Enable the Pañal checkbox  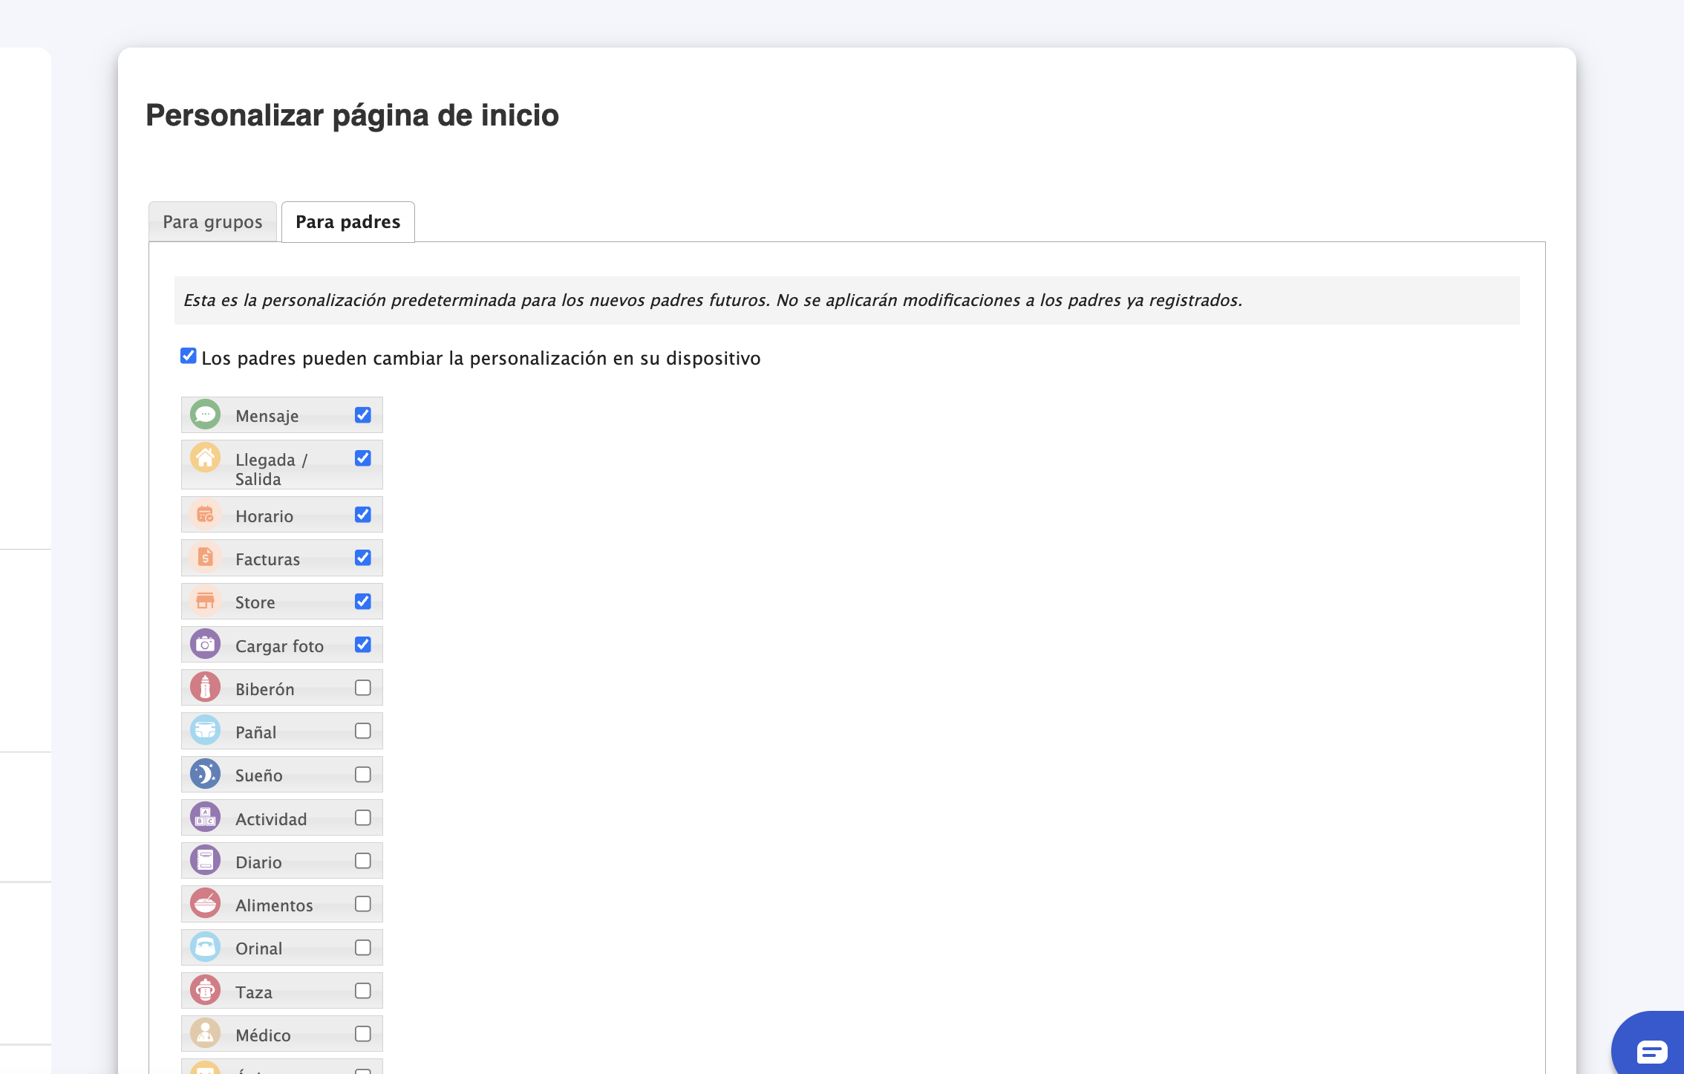pos(362,731)
